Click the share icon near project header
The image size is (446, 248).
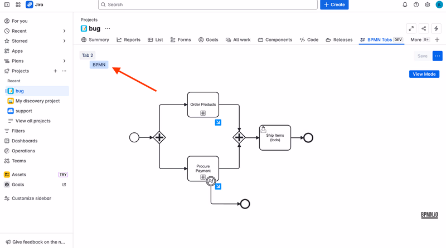[x=424, y=28]
